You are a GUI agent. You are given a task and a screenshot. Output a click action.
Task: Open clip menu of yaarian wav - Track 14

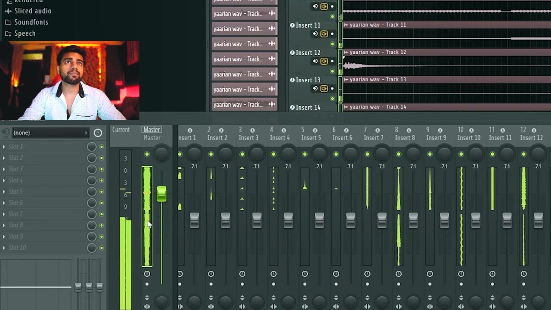[346, 107]
